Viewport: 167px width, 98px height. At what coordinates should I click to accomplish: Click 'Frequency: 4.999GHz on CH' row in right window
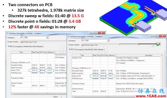(x=116, y=68)
